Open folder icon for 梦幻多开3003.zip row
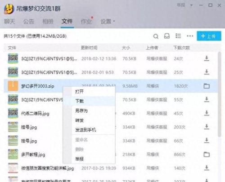The image size is (225, 182). (x=207, y=86)
